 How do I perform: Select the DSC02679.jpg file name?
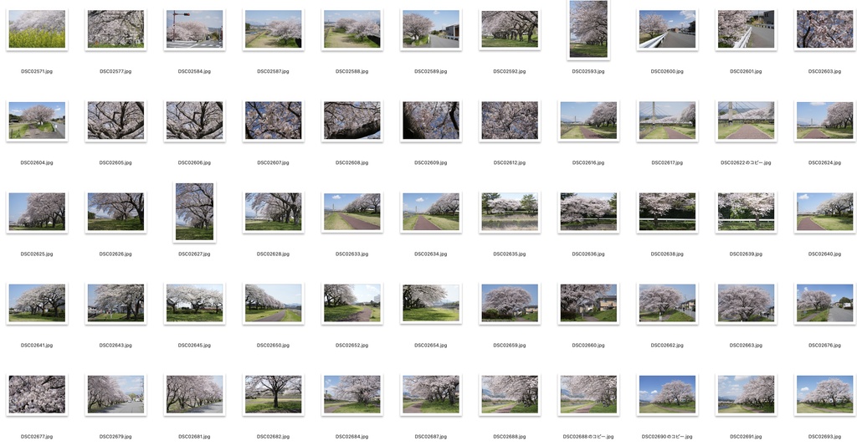coord(115,437)
